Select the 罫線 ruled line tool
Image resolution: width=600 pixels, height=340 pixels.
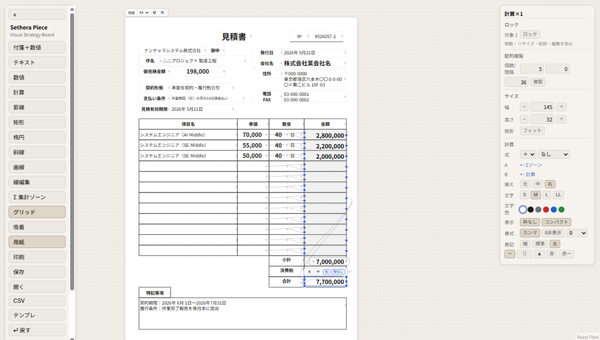tap(37, 107)
